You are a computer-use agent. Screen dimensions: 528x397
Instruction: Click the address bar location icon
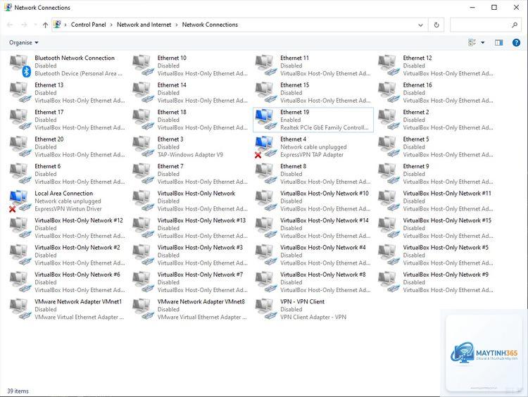57,24
